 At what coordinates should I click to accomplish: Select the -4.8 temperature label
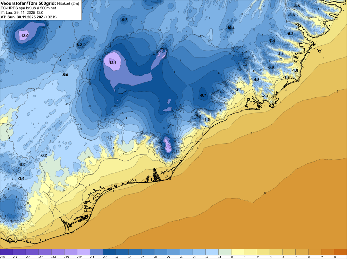(x=256, y=80)
